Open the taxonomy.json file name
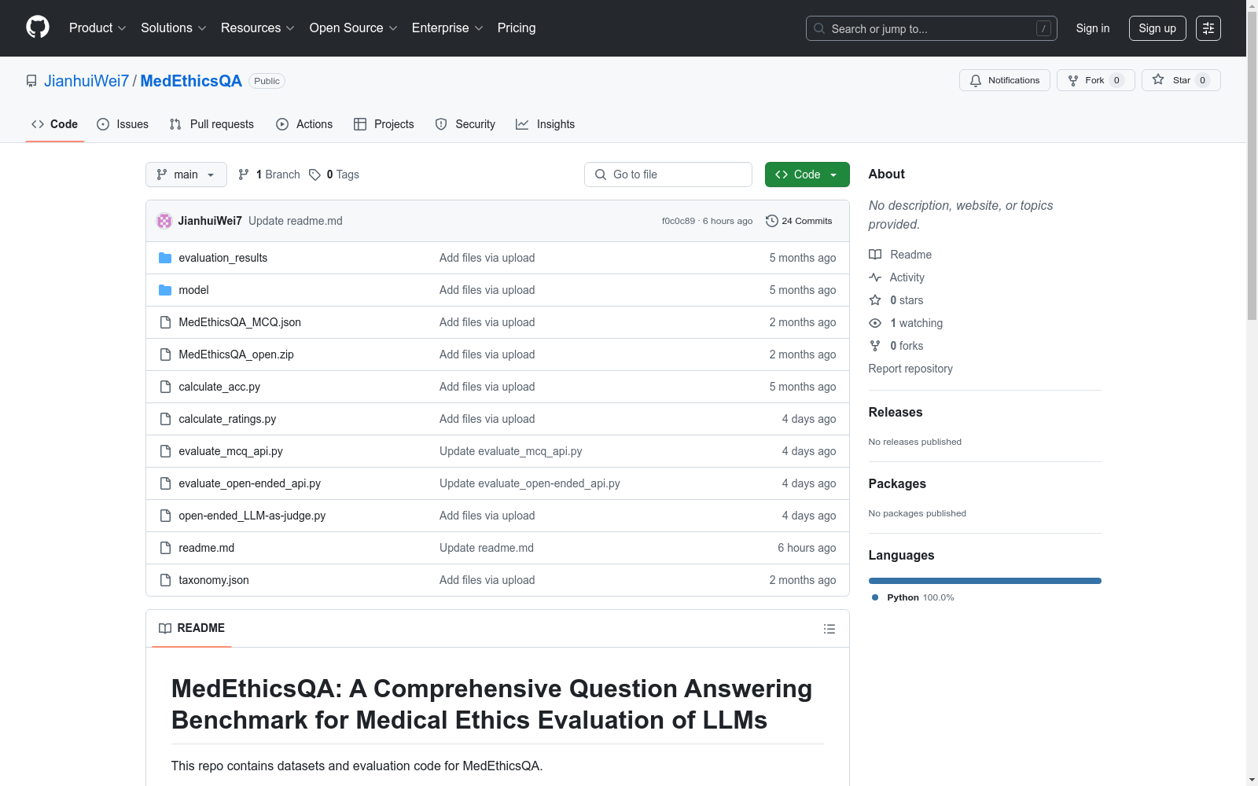This screenshot has width=1258, height=786. 214,580
